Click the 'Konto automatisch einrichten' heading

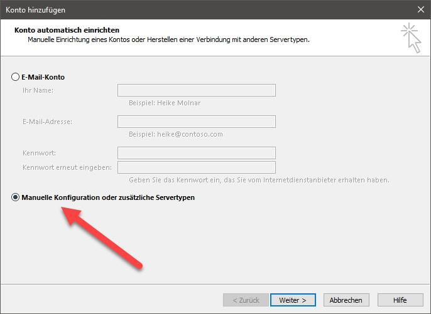[67, 30]
